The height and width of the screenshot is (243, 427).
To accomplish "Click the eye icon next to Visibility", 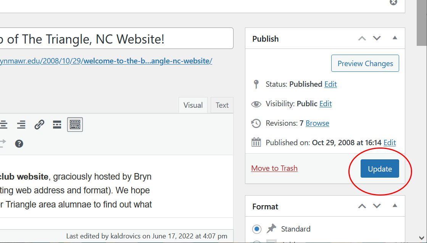I will (x=256, y=104).
